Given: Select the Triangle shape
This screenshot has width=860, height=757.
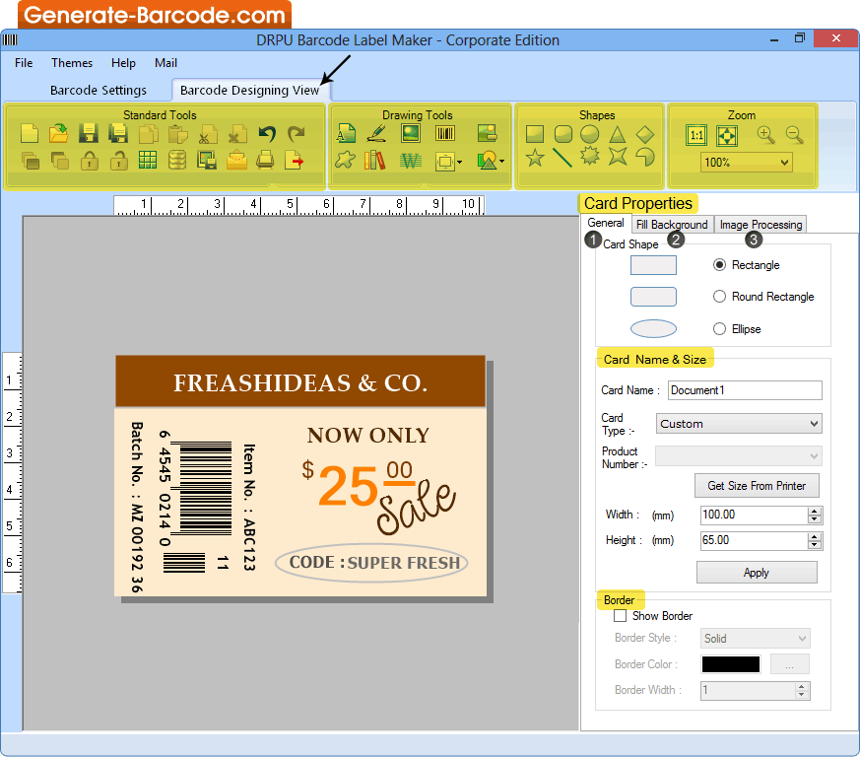Looking at the screenshot, I should (618, 134).
